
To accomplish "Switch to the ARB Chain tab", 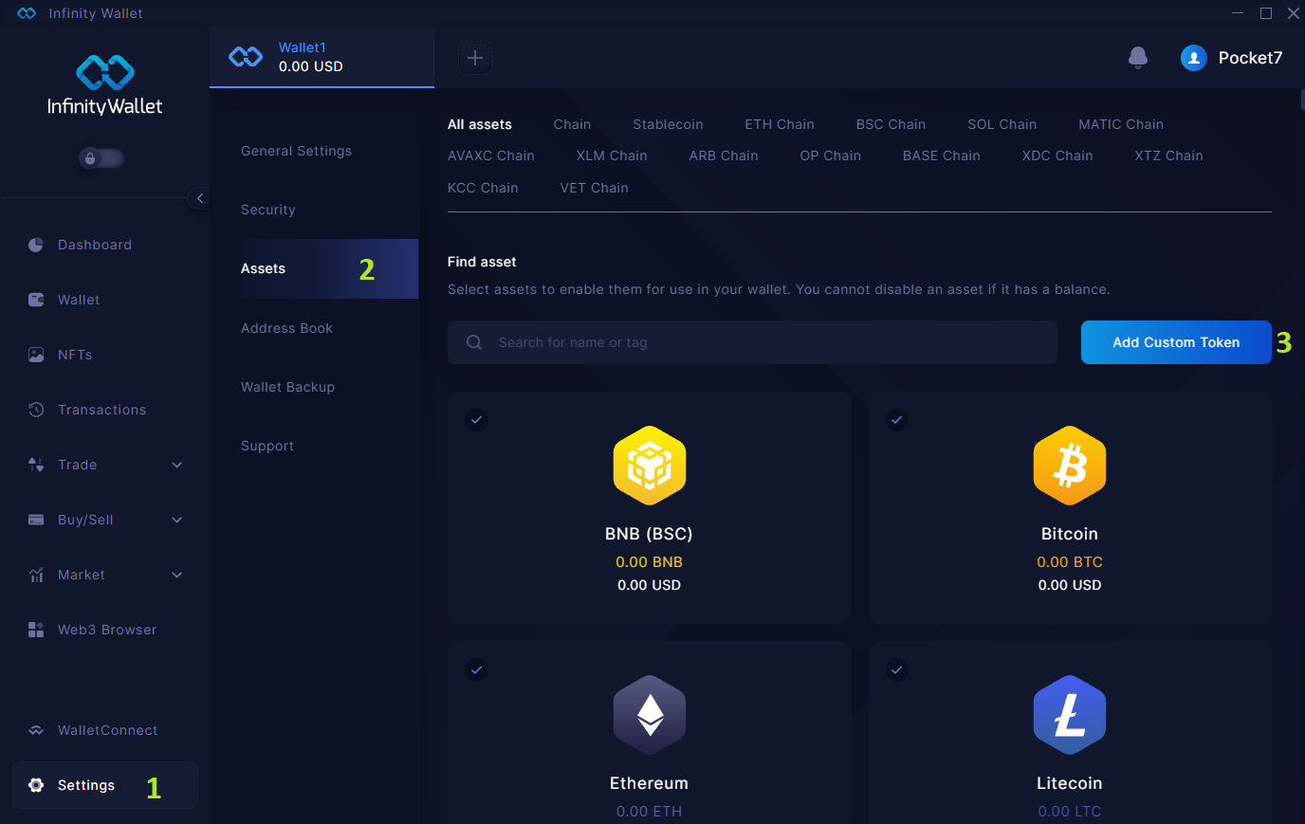I will coord(724,156).
